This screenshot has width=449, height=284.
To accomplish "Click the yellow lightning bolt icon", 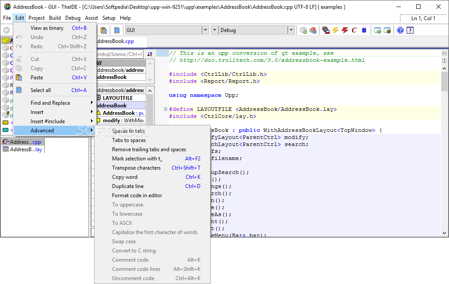I will point(336,30).
